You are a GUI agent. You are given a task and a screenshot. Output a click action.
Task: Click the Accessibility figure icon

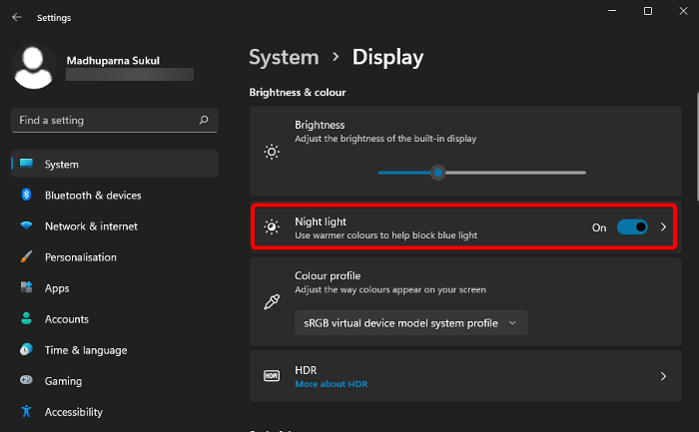tap(26, 412)
